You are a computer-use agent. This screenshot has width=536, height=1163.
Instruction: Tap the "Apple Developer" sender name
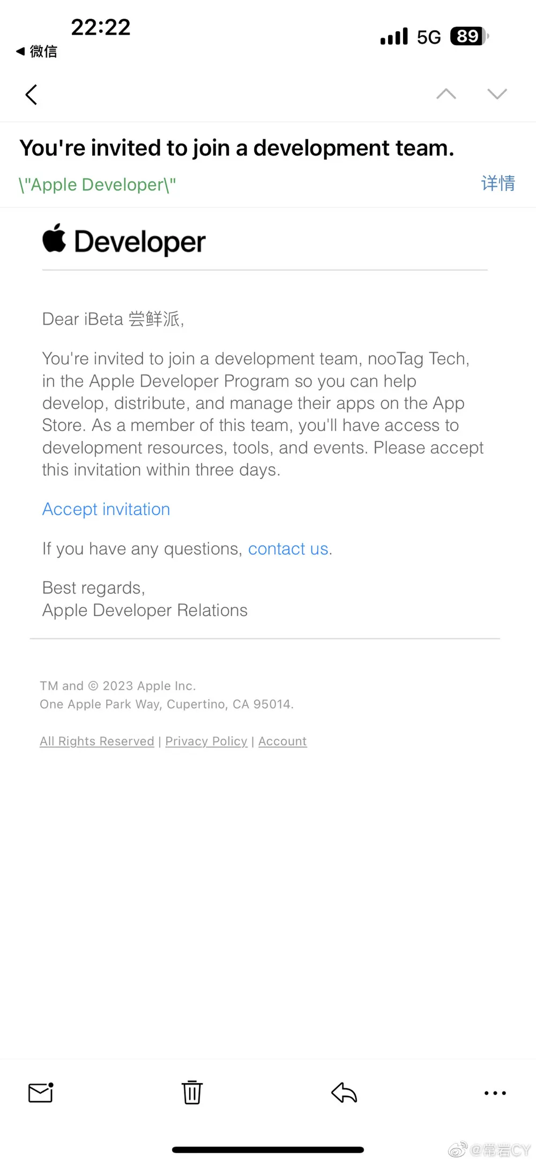coord(97,185)
